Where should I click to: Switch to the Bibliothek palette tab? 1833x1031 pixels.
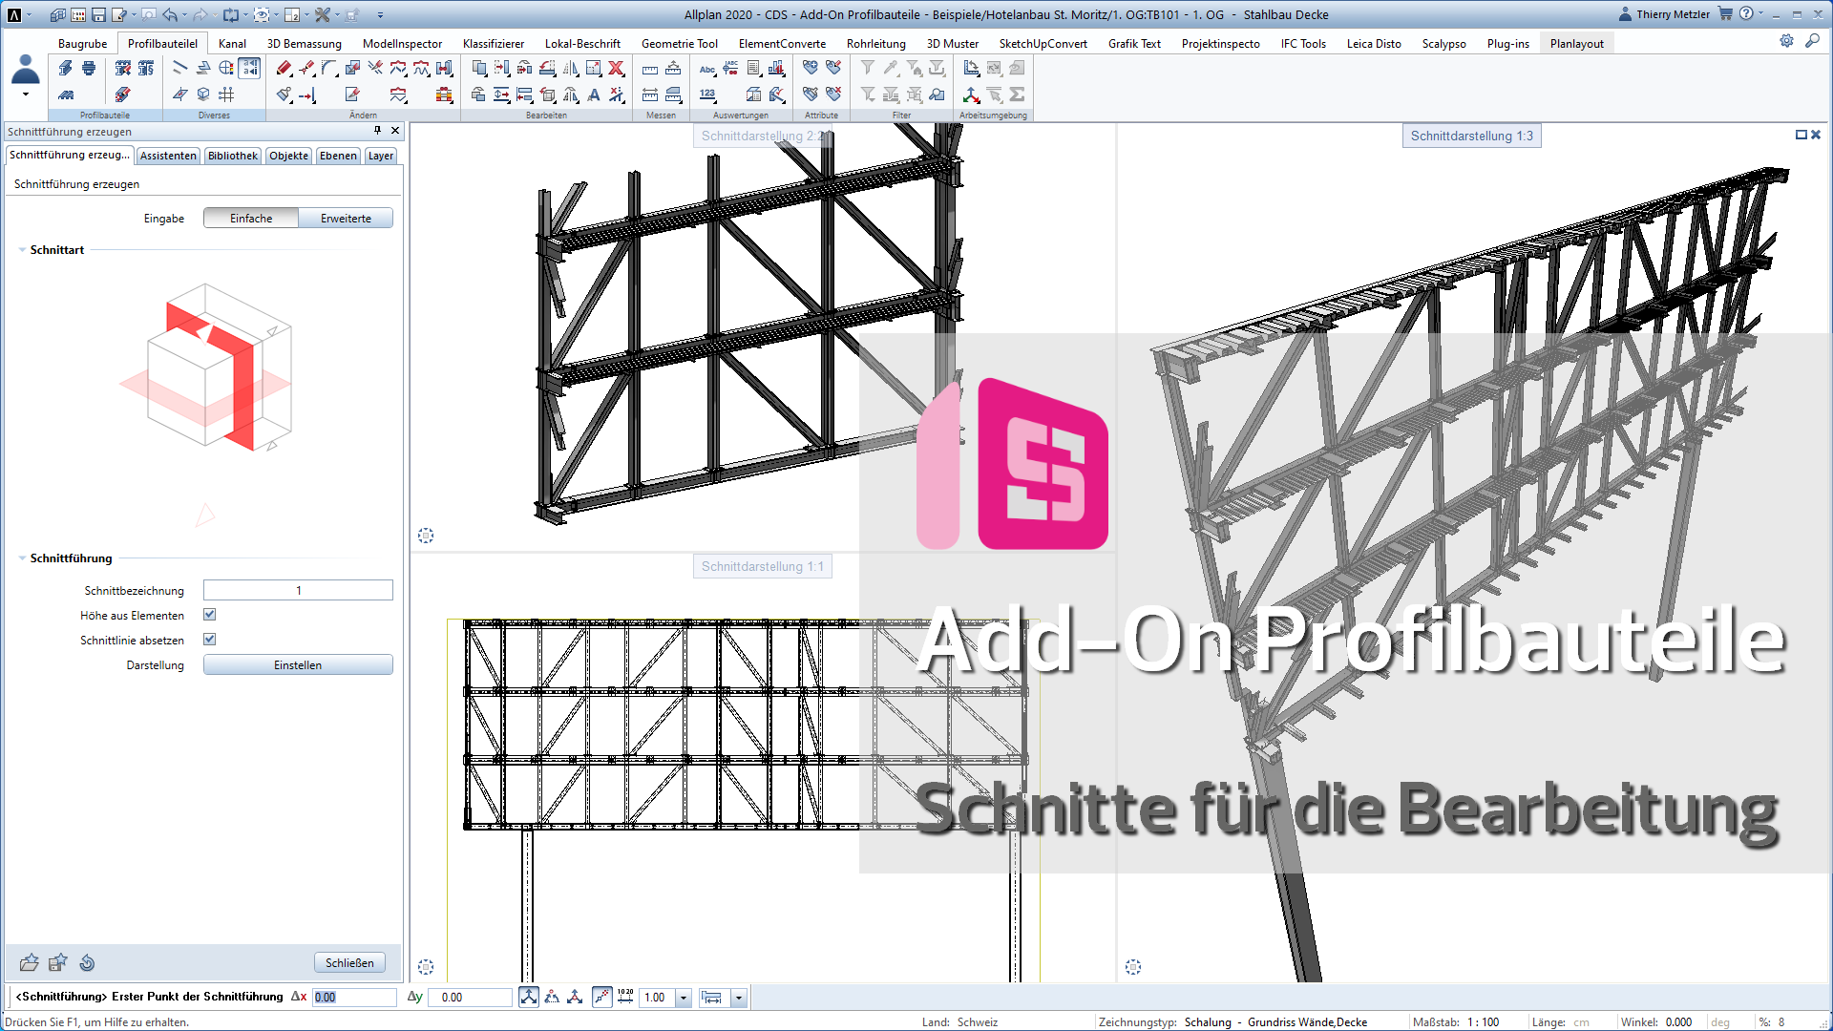tap(232, 156)
